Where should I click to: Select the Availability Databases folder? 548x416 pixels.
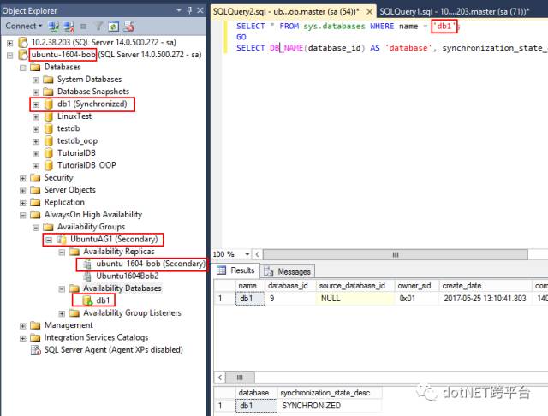[122, 288]
